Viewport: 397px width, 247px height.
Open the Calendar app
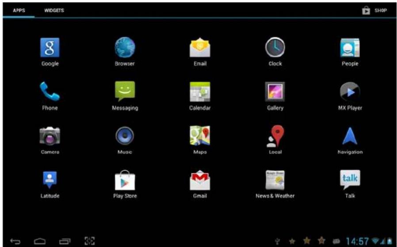pos(200,91)
